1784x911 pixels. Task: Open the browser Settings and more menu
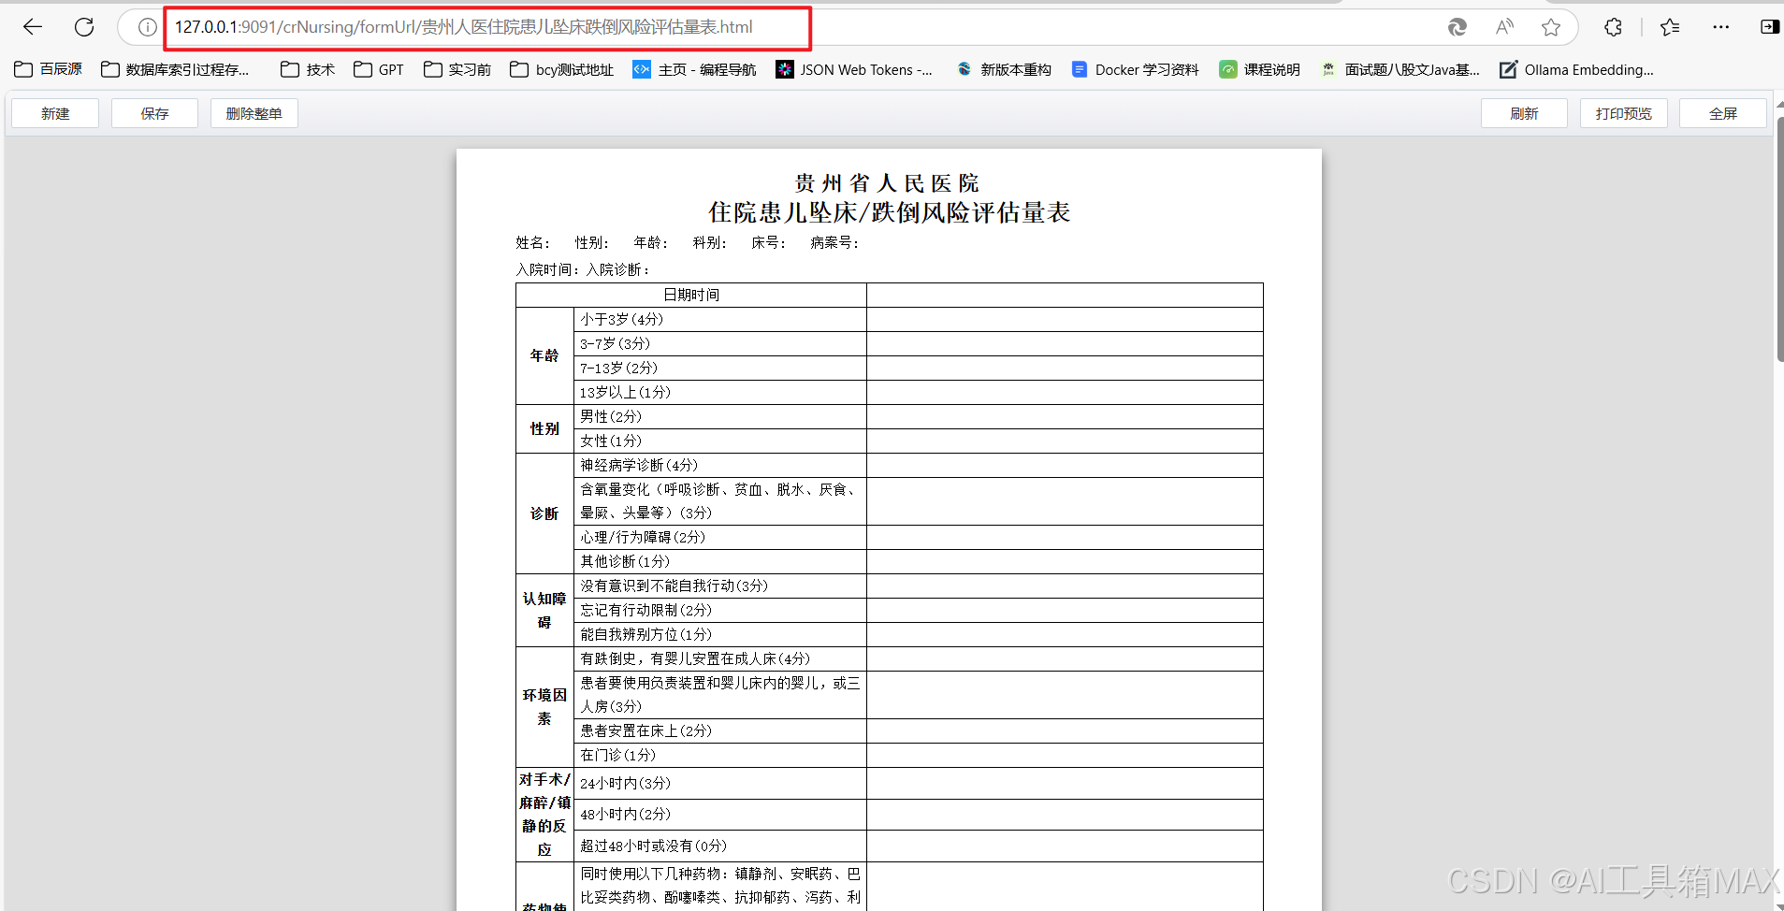click(1720, 27)
